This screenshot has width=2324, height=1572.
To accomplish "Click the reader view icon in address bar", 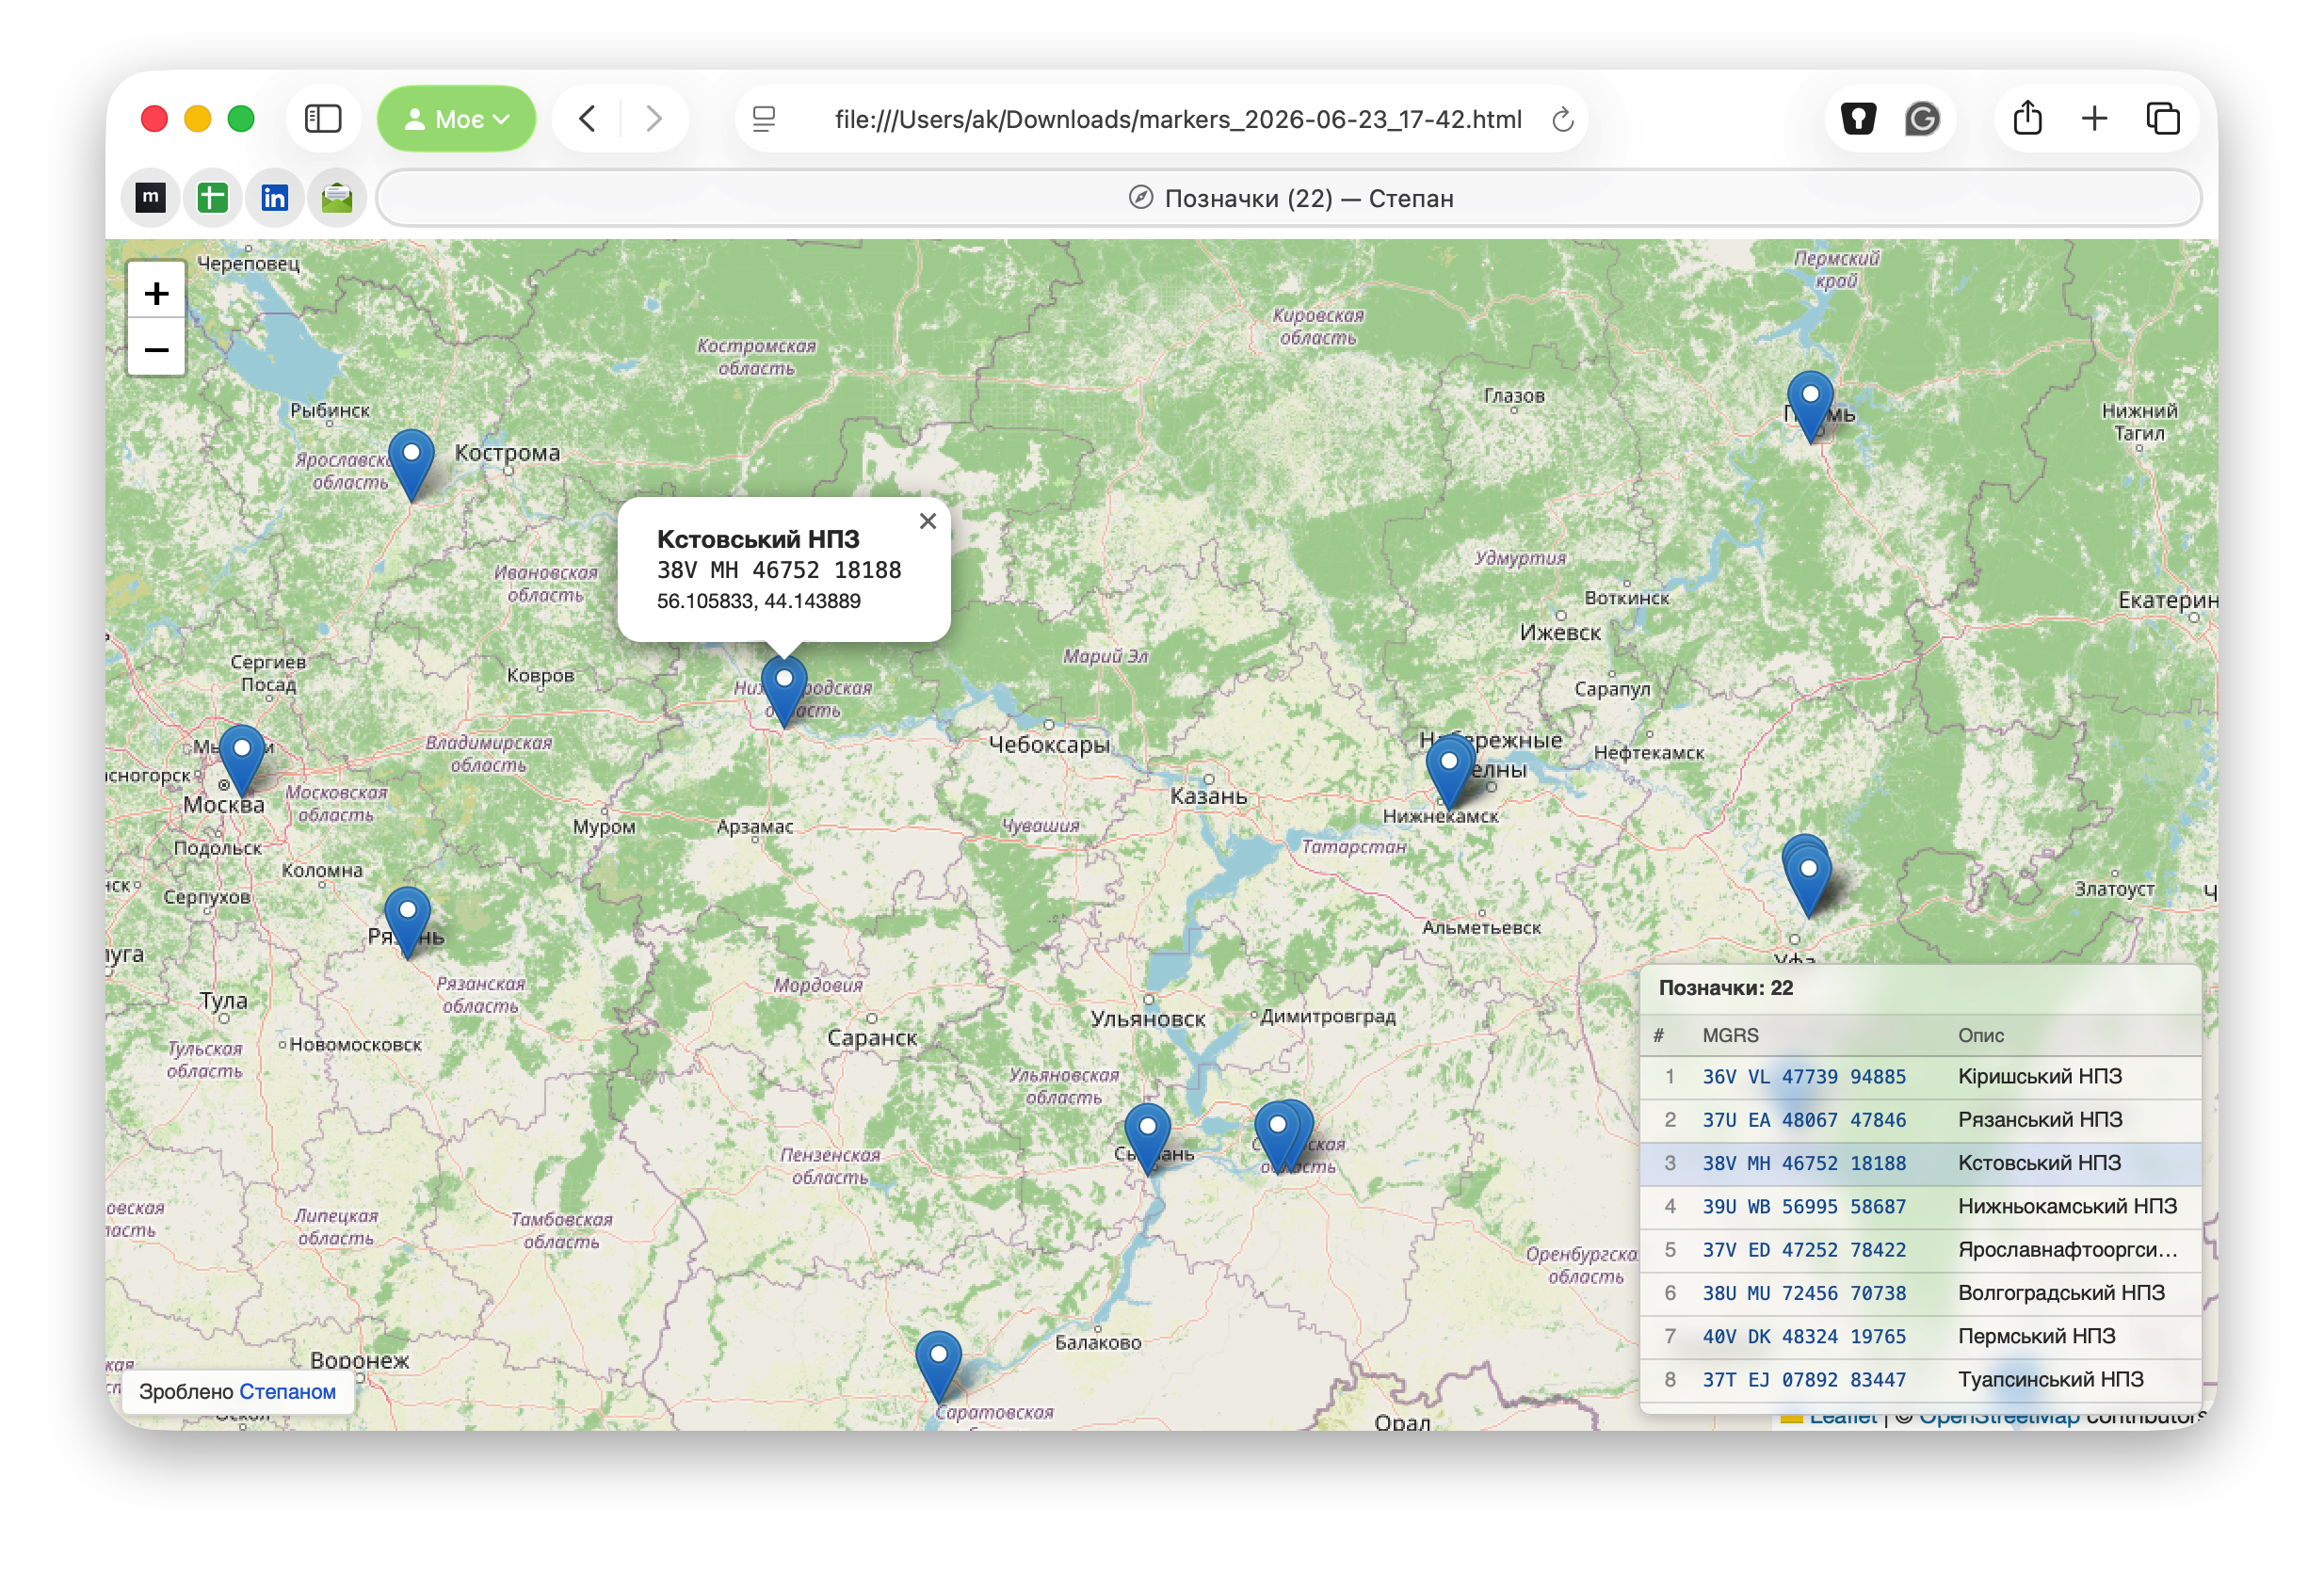I will pyautogui.click(x=764, y=119).
